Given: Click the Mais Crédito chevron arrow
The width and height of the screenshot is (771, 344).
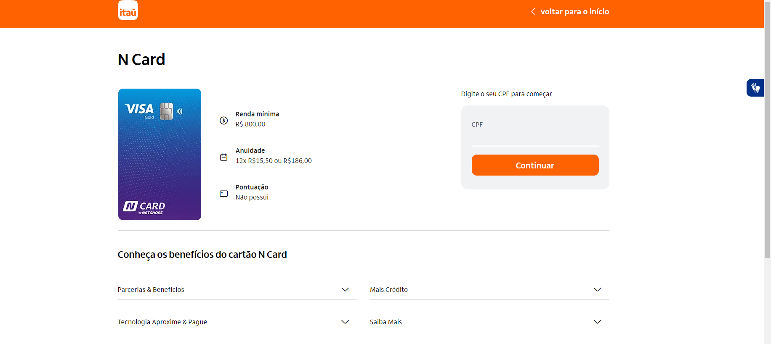Looking at the screenshot, I should pos(597,289).
